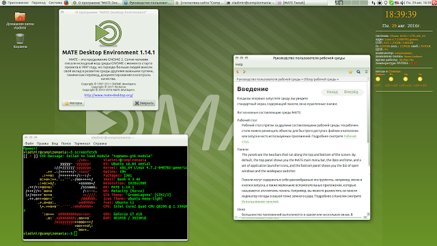Open the green checkmark tray indicator
The width and height of the screenshot is (437, 246).
pos(391,3)
